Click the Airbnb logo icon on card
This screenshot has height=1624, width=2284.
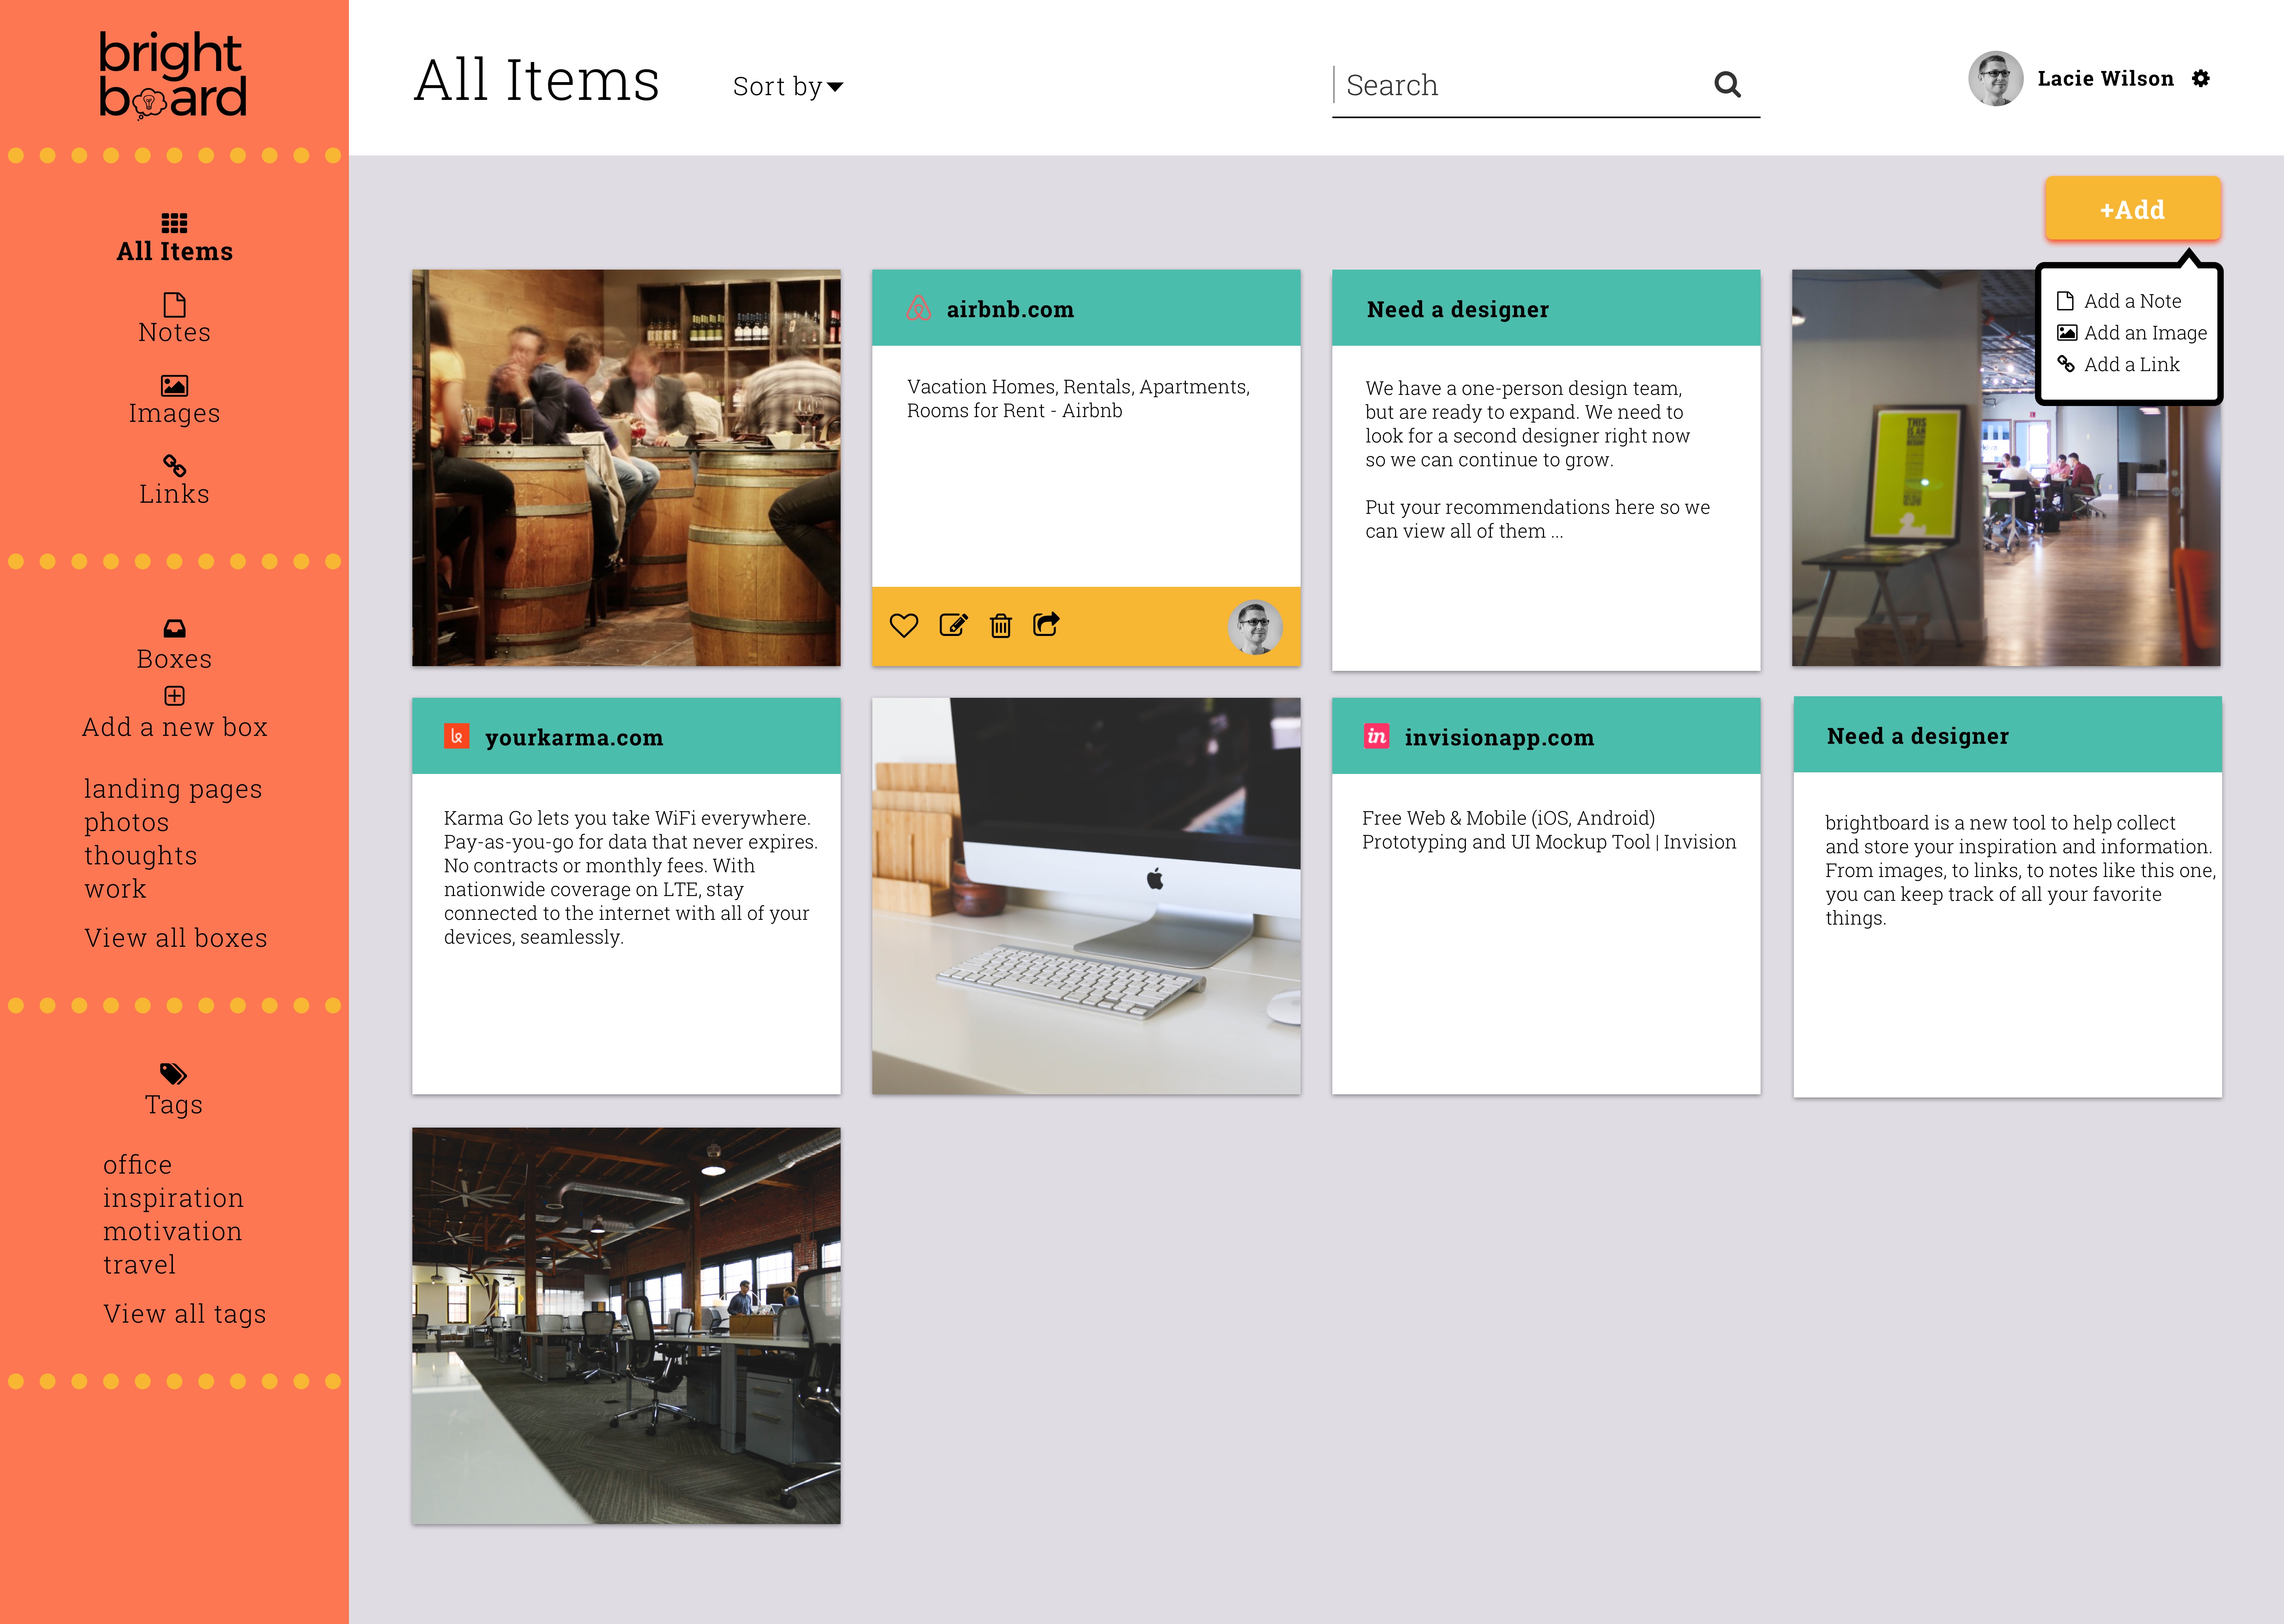click(919, 308)
